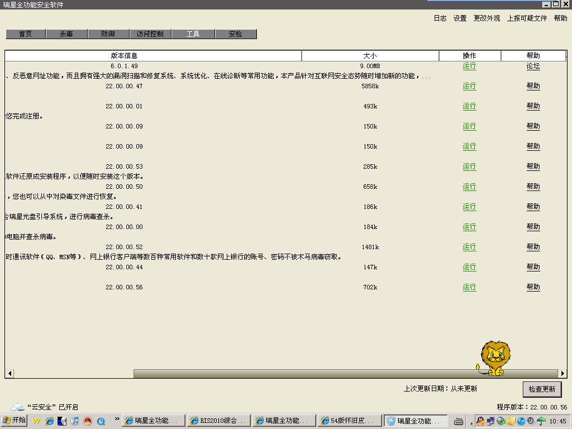
Task: Run the tool with version 22.00.00.41
Action: point(469,207)
